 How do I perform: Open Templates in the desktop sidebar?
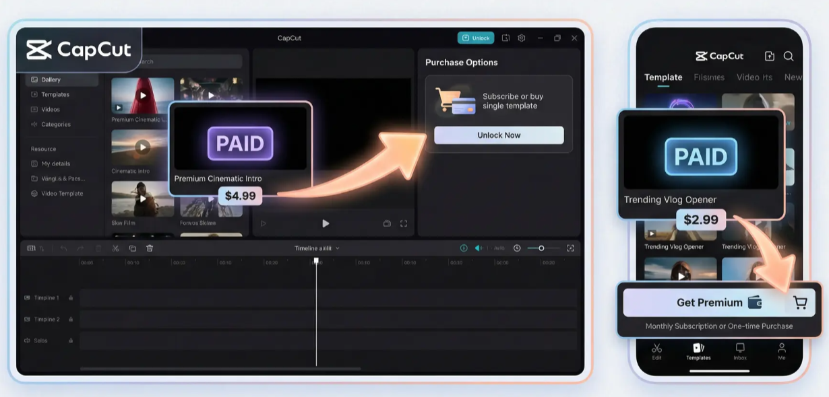[x=50, y=95]
